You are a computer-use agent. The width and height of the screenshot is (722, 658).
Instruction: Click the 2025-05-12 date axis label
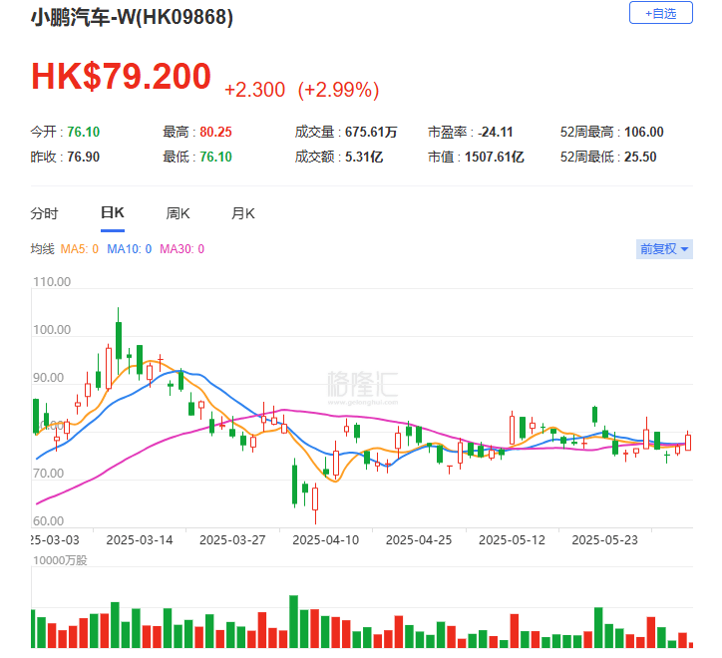pyautogui.click(x=512, y=540)
